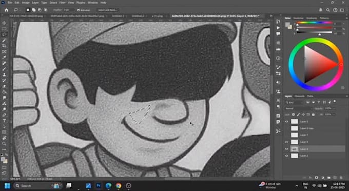Viewport: 349px width, 191px height.
Task: Select the Layer 7 thumbnail
Action: coord(295,135)
